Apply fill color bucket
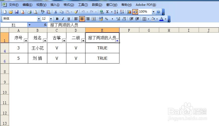Image resolution: width=219 pixels, height=126 pixels. tap(153, 19)
